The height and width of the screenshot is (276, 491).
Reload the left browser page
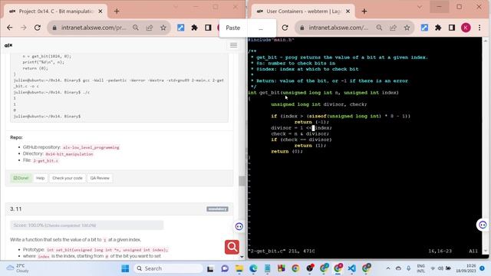tap(38, 28)
